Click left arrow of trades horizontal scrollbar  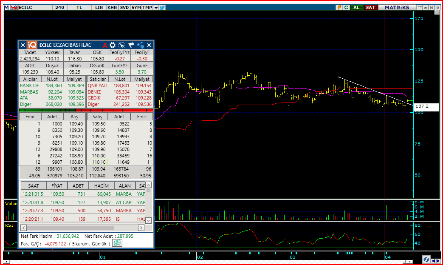click(24, 228)
